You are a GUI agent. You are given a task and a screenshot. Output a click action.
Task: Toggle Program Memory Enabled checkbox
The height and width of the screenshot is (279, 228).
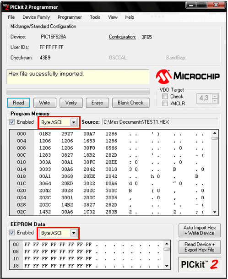click(x=12, y=122)
